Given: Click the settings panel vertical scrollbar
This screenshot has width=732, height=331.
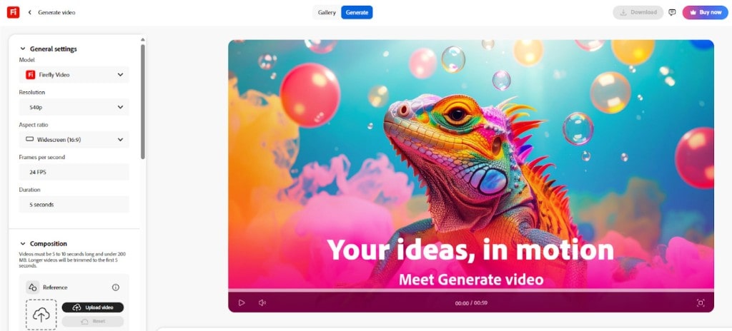Looking at the screenshot, I should (x=143, y=101).
